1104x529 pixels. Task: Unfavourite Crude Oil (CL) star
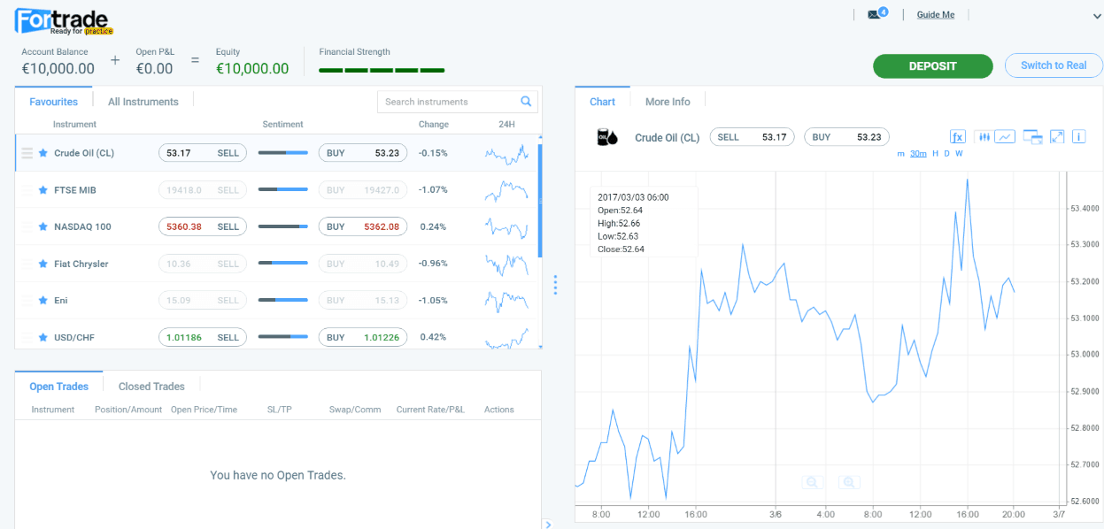point(42,153)
